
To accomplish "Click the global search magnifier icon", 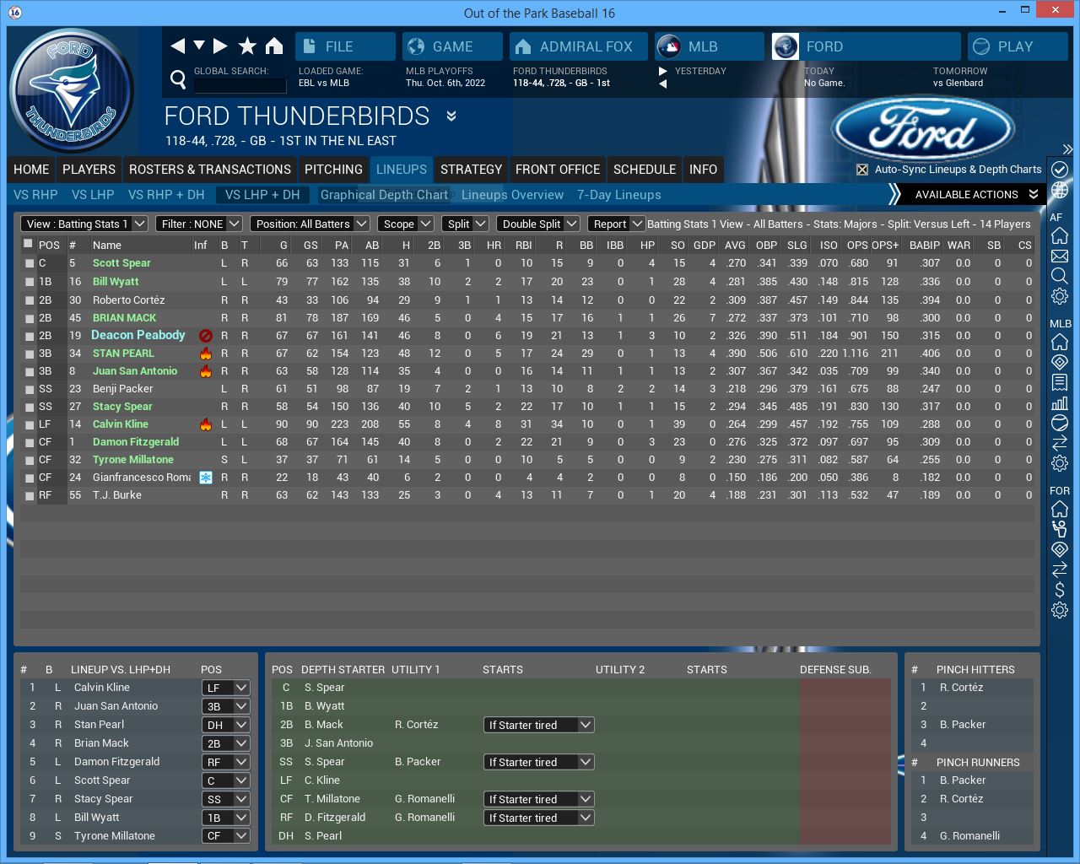I will [x=178, y=80].
